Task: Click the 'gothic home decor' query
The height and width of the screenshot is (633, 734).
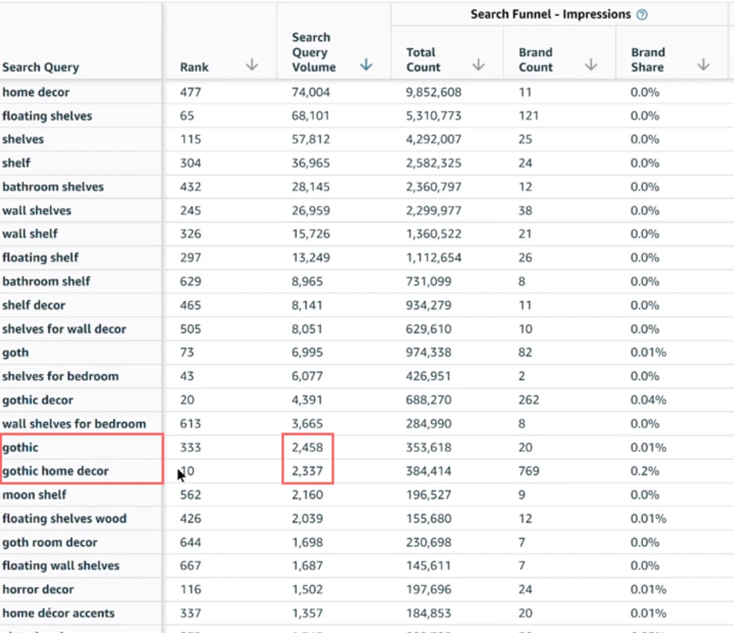Action: [56, 472]
